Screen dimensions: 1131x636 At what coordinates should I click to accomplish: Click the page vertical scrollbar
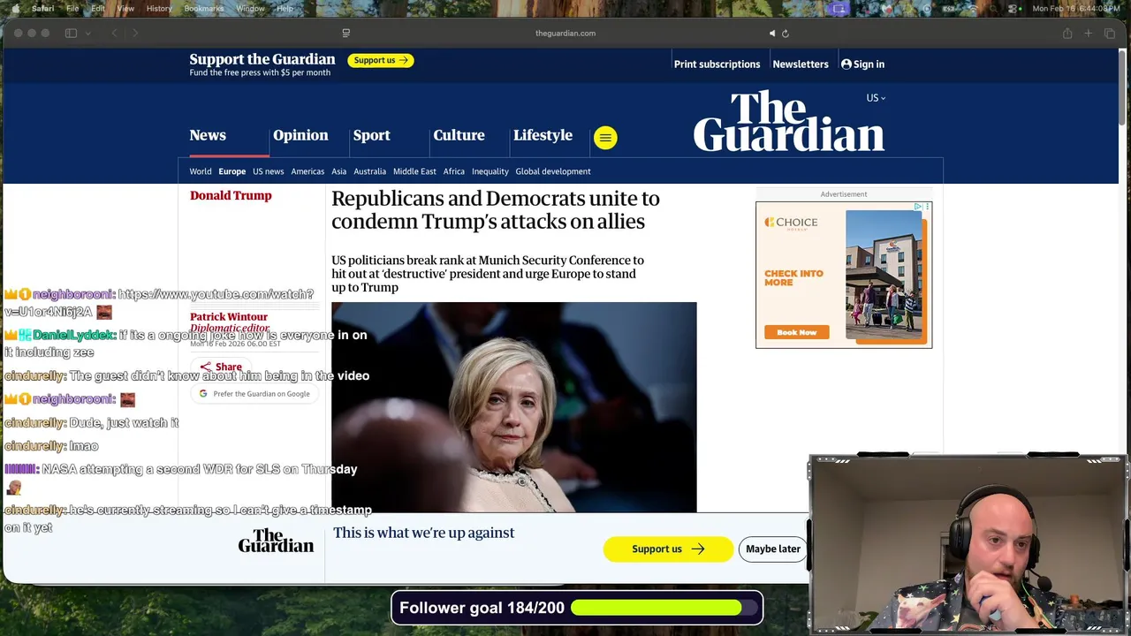click(1122, 88)
